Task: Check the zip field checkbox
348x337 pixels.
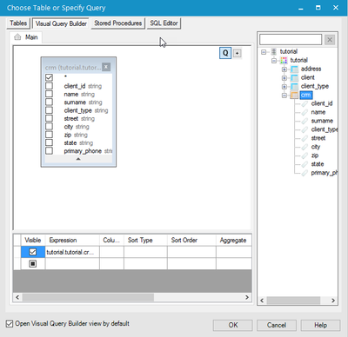Action: (x=49, y=135)
